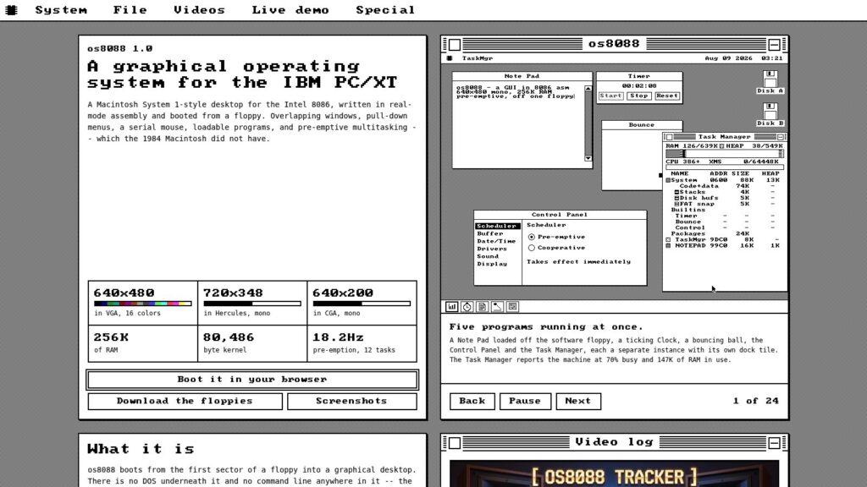Select Sound in Control Panel list
867x487 pixels.
point(488,256)
